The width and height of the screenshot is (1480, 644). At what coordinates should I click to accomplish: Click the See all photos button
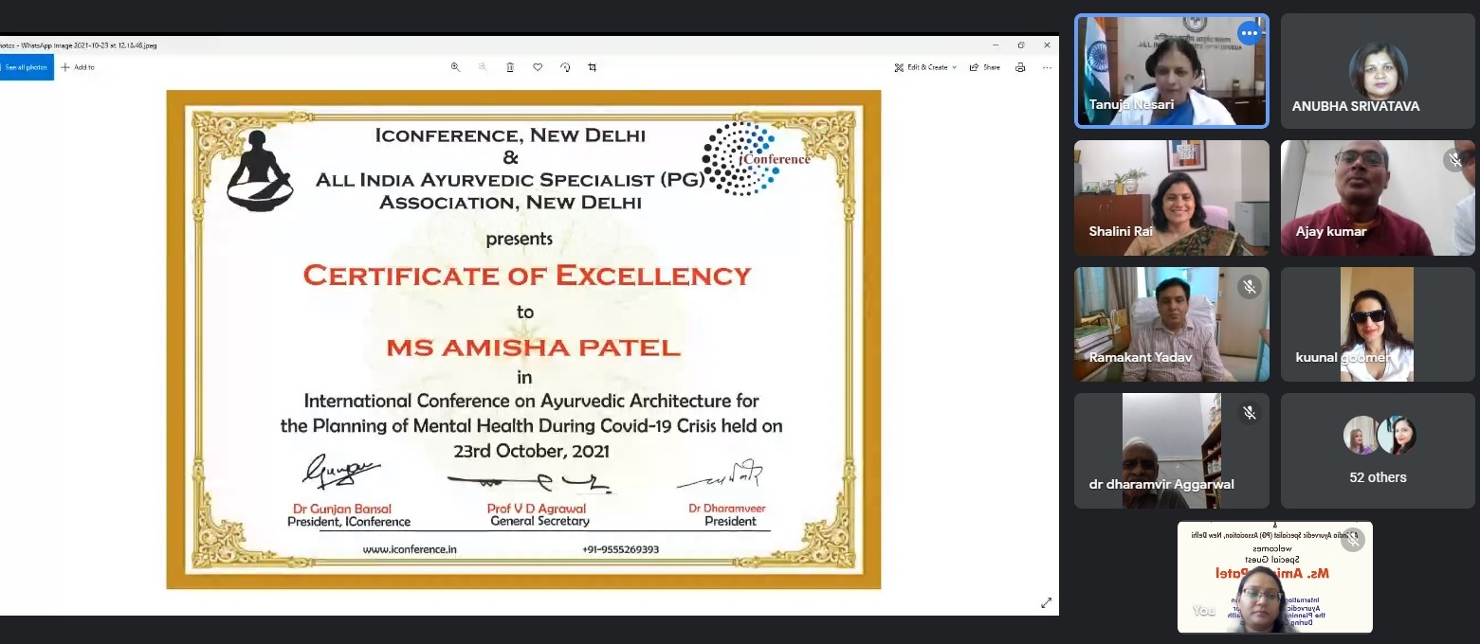27,67
